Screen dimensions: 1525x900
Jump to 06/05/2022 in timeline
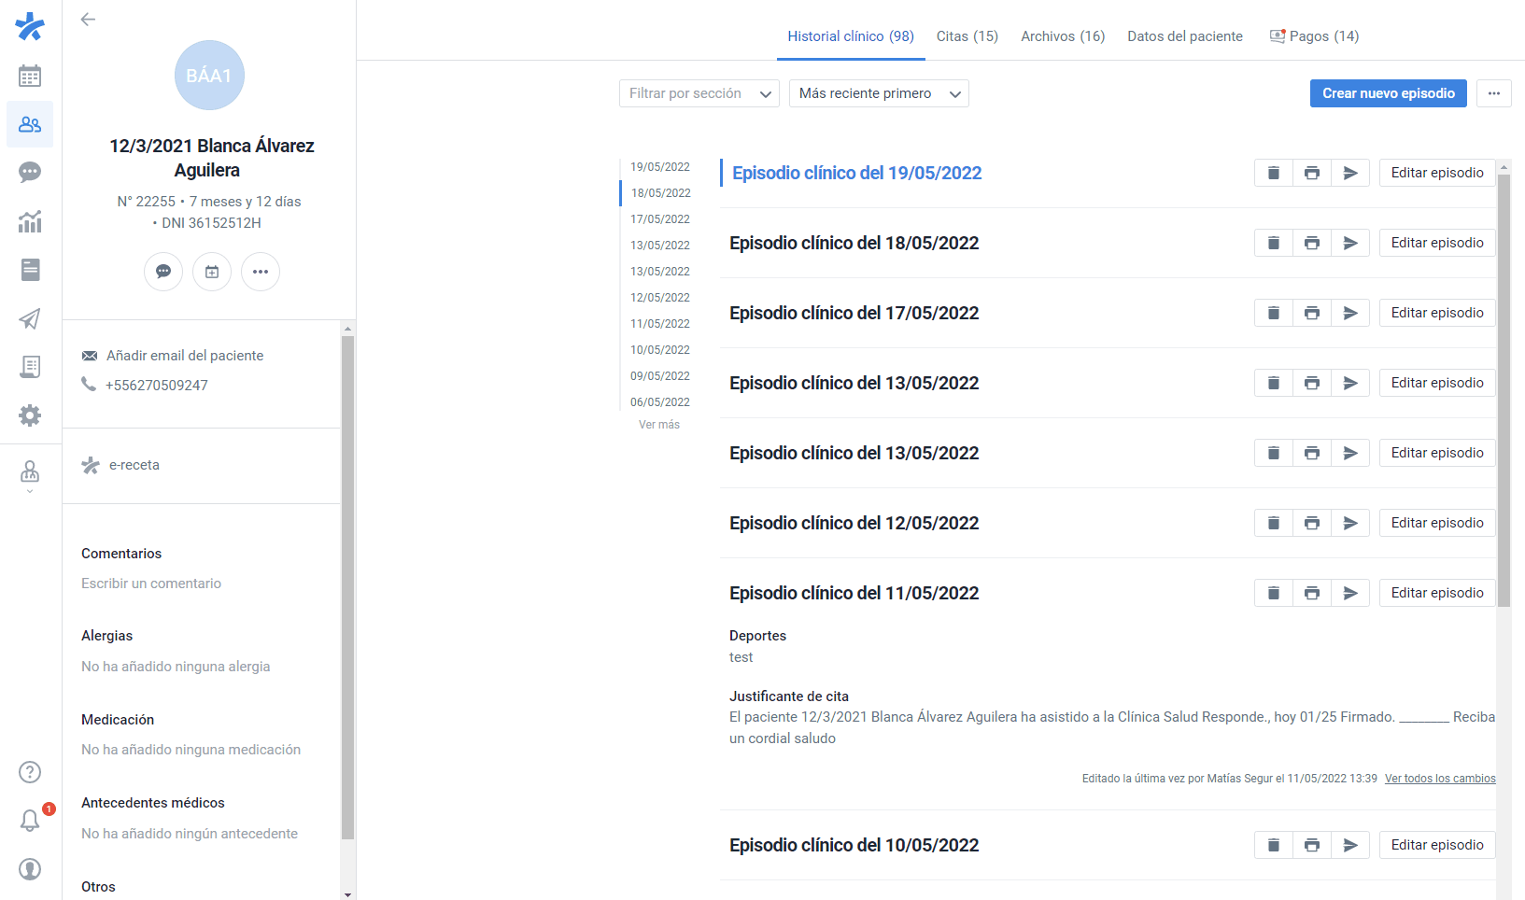[660, 402]
